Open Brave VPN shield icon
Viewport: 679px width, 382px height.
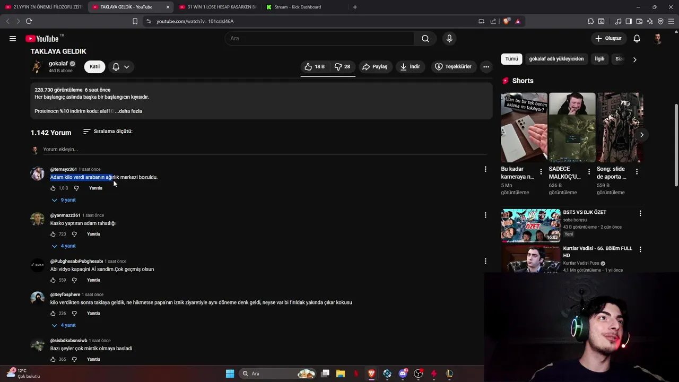tap(660, 21)
